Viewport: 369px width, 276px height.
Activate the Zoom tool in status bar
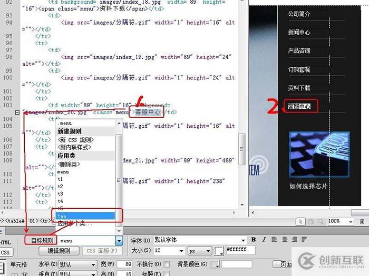(x=321, y=221)
